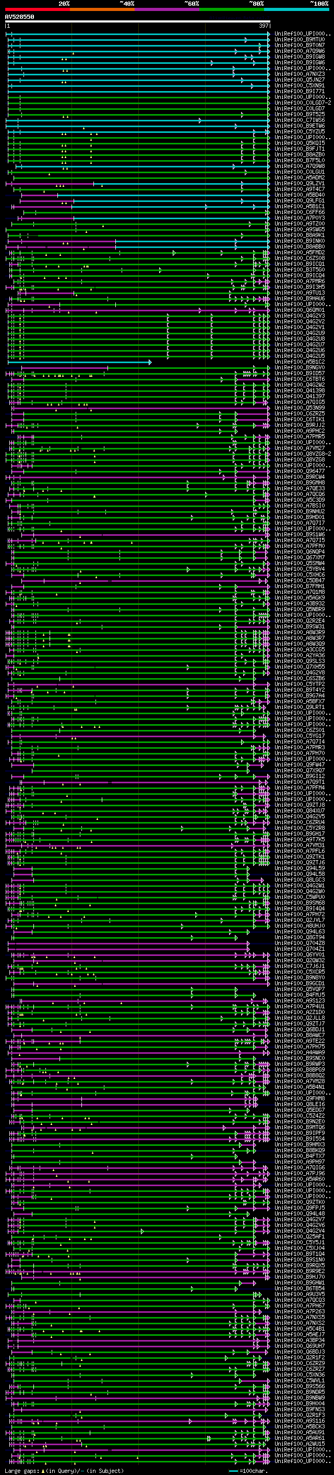Open the UniRef100_B9MTU0 hit
This screenshot has width=334, height=1475.
point(300,40)
